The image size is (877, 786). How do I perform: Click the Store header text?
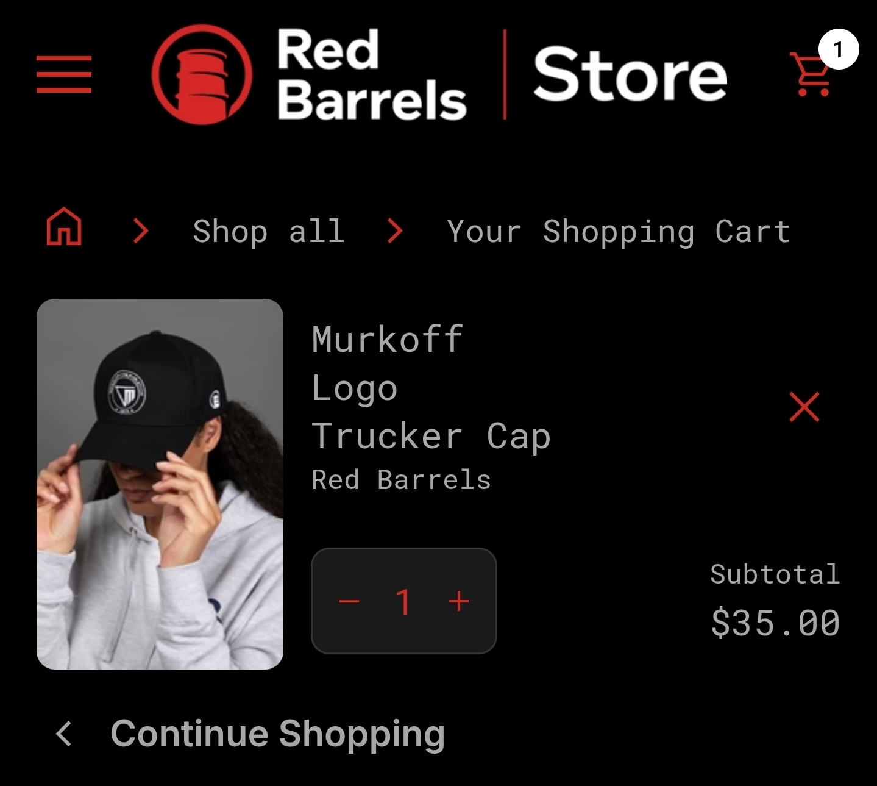(630, 74)
